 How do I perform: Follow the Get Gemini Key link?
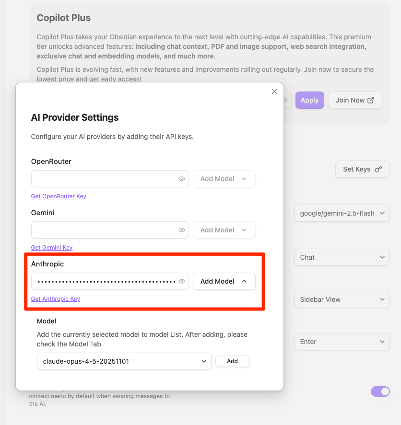click(x=52, y=248)
